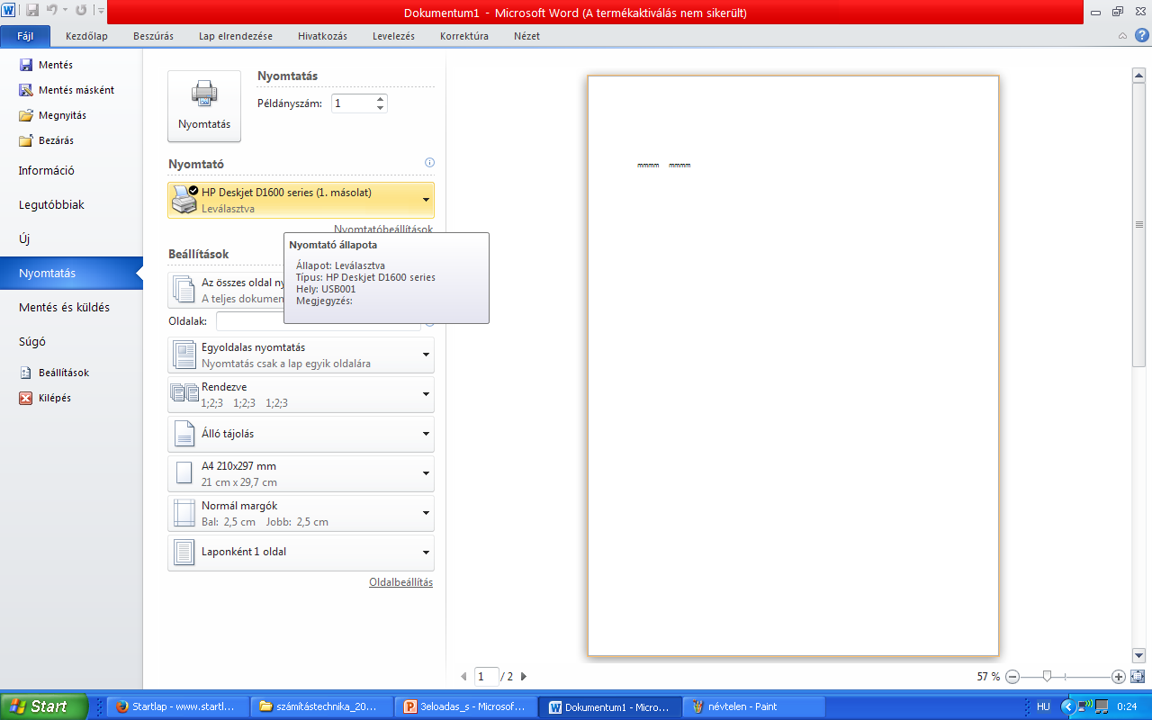Image resolution: width=1152 pixels, height=720 pixels.
Task: Click the preview zoom slider handle
Action: point(1047,676)
